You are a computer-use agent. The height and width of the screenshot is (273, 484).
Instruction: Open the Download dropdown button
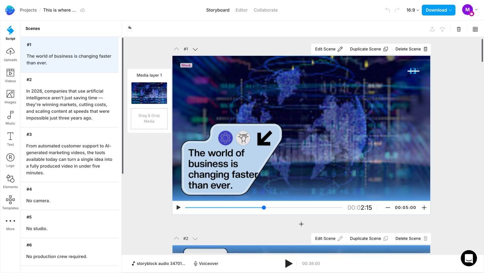pyautogui.click(x=439, y=10)
